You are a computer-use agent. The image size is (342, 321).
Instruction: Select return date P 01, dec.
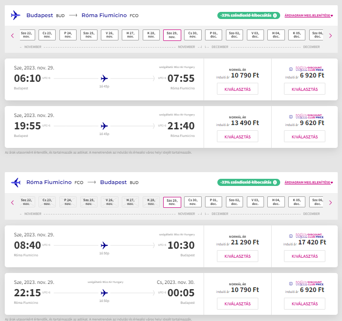coord(214,202)
